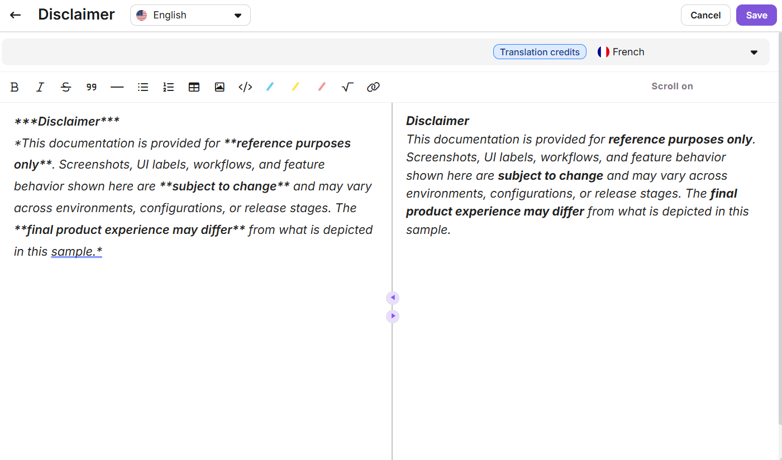Apply italic formatting
The width and height of the screenshot is (782, 460).
(40, 87)
